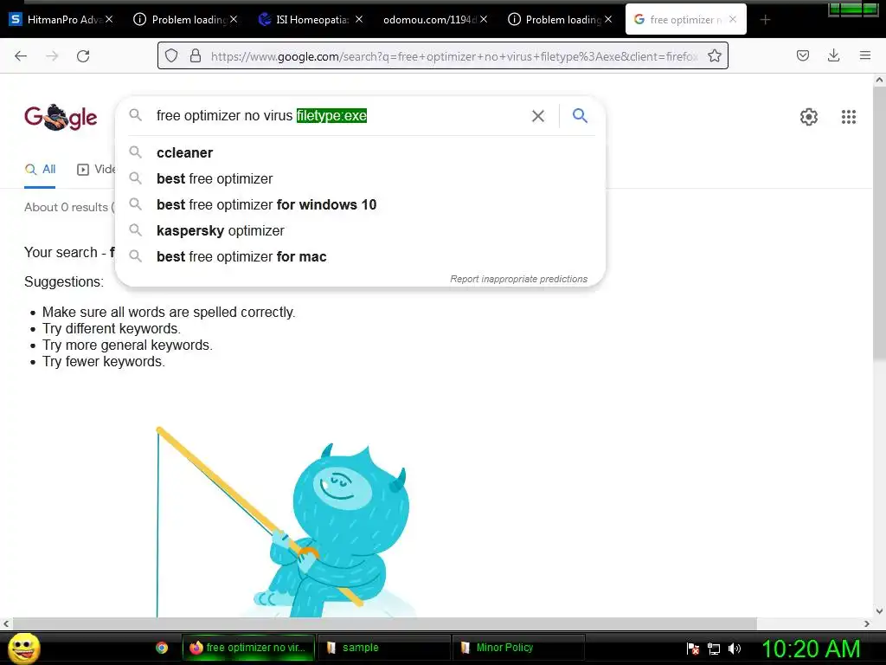Close the odomou.com tab
This screenshot has width=886, height=665.
click(x=484, y=19)
